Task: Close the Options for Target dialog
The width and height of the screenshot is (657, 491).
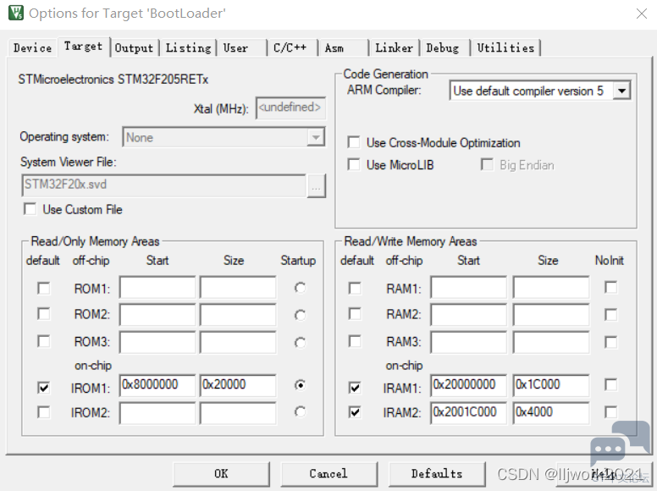Action: (642, 14)
